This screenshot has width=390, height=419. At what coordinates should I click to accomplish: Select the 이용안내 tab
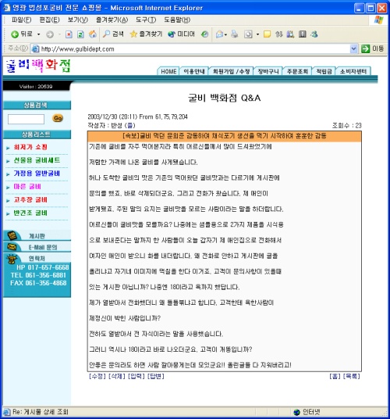(x=194, y=71)
